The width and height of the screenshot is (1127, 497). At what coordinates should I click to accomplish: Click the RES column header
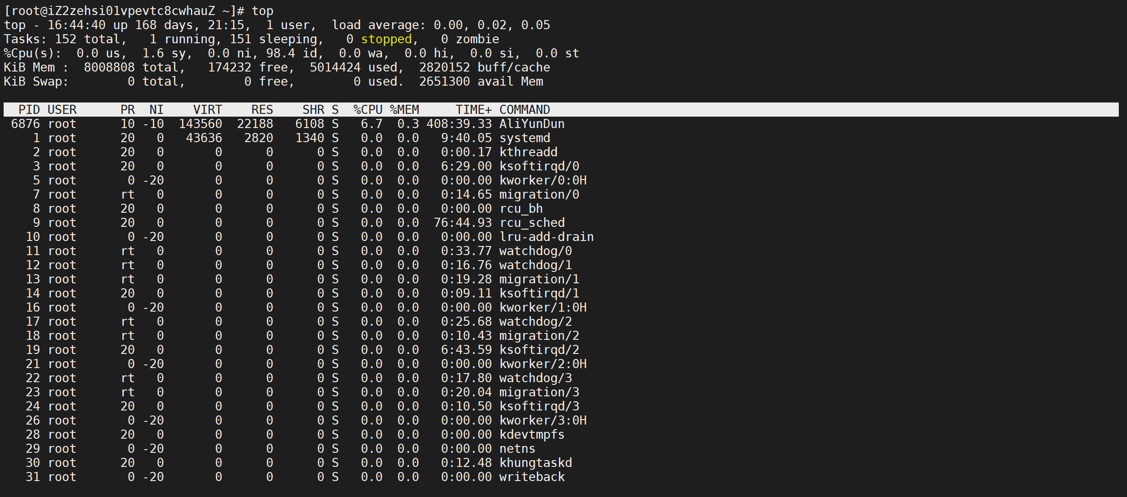[x=262, y=110]
